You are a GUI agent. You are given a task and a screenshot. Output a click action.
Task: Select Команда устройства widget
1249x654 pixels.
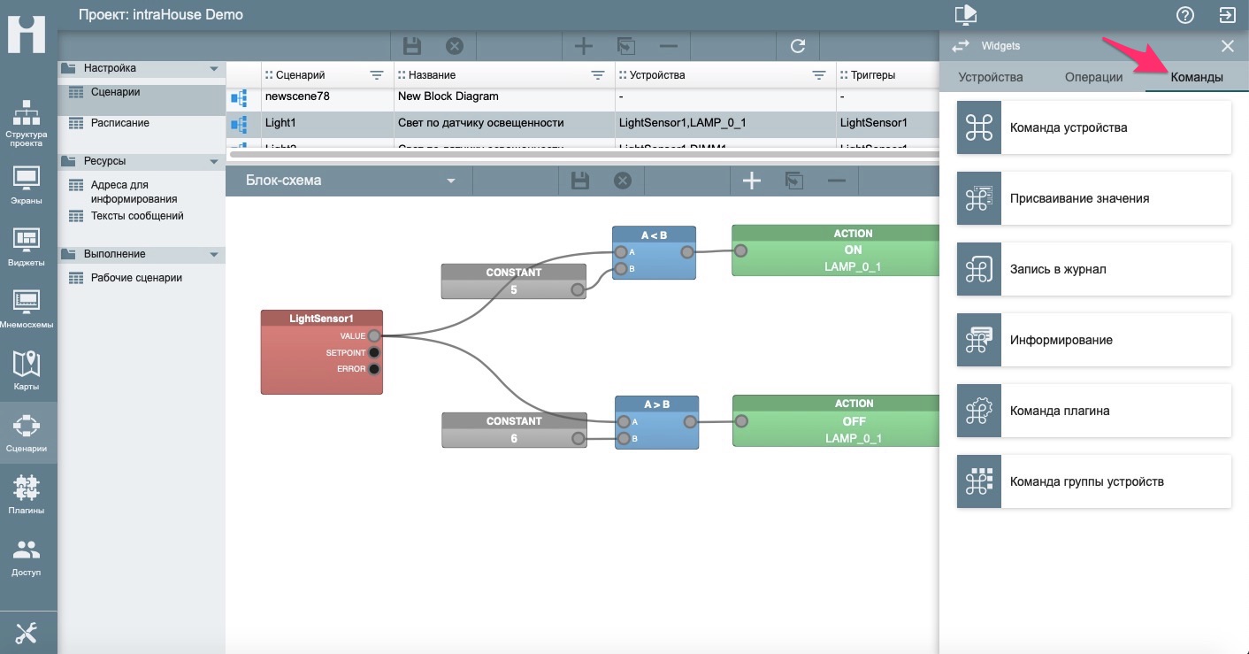1094,127
